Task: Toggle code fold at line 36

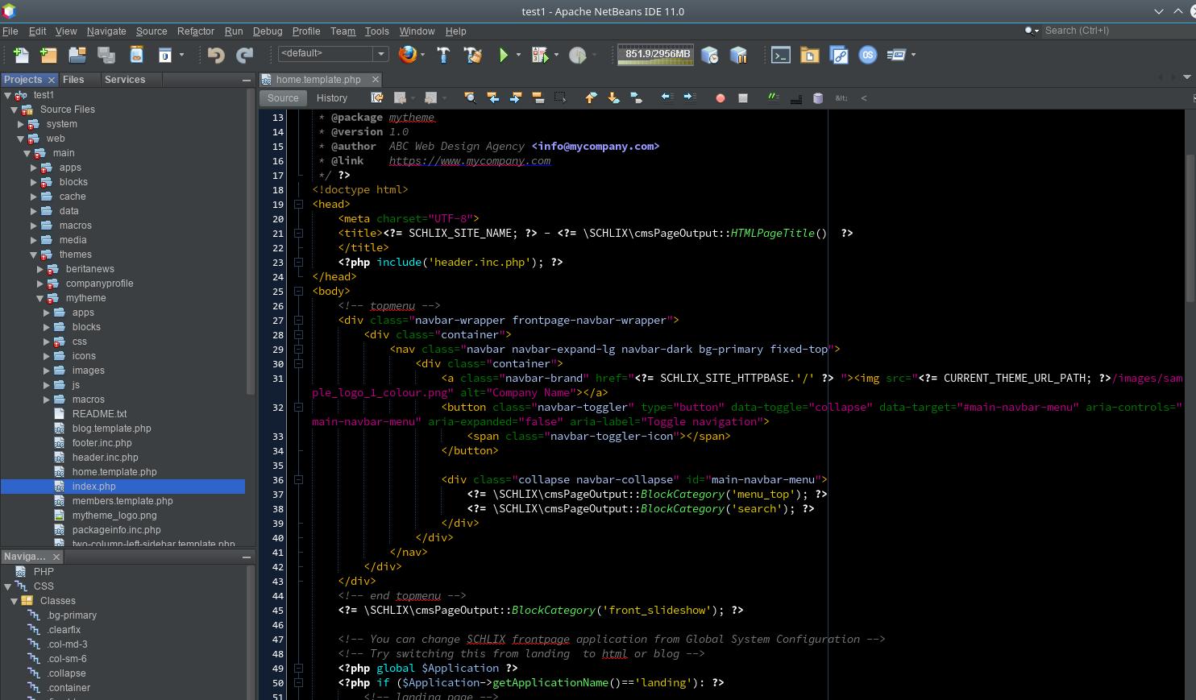Action: (298, 480)
